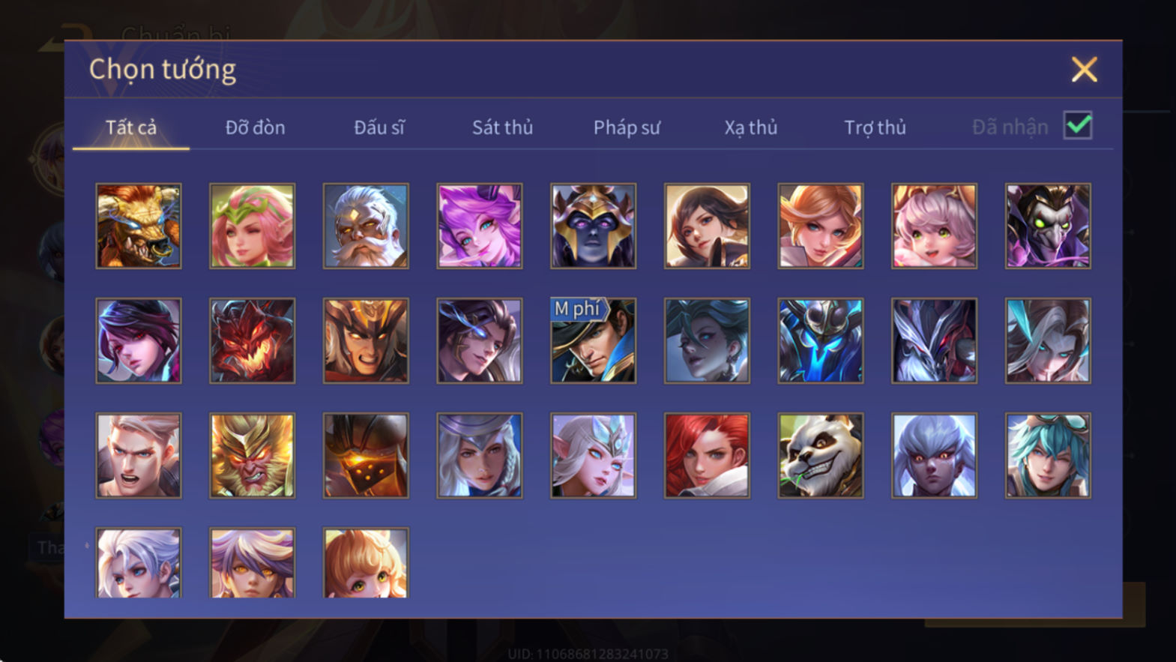Image resolution: width=1176 pixels, height=662 pixels.
Task: Select the red-haired woman hero portrait
Action: point(707,455)
